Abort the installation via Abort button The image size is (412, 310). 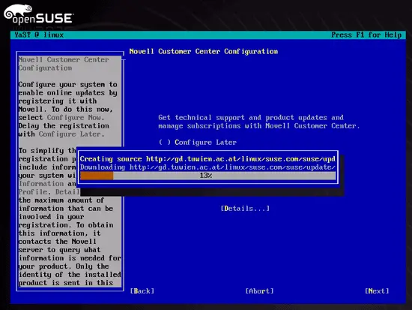click(259, 291)
